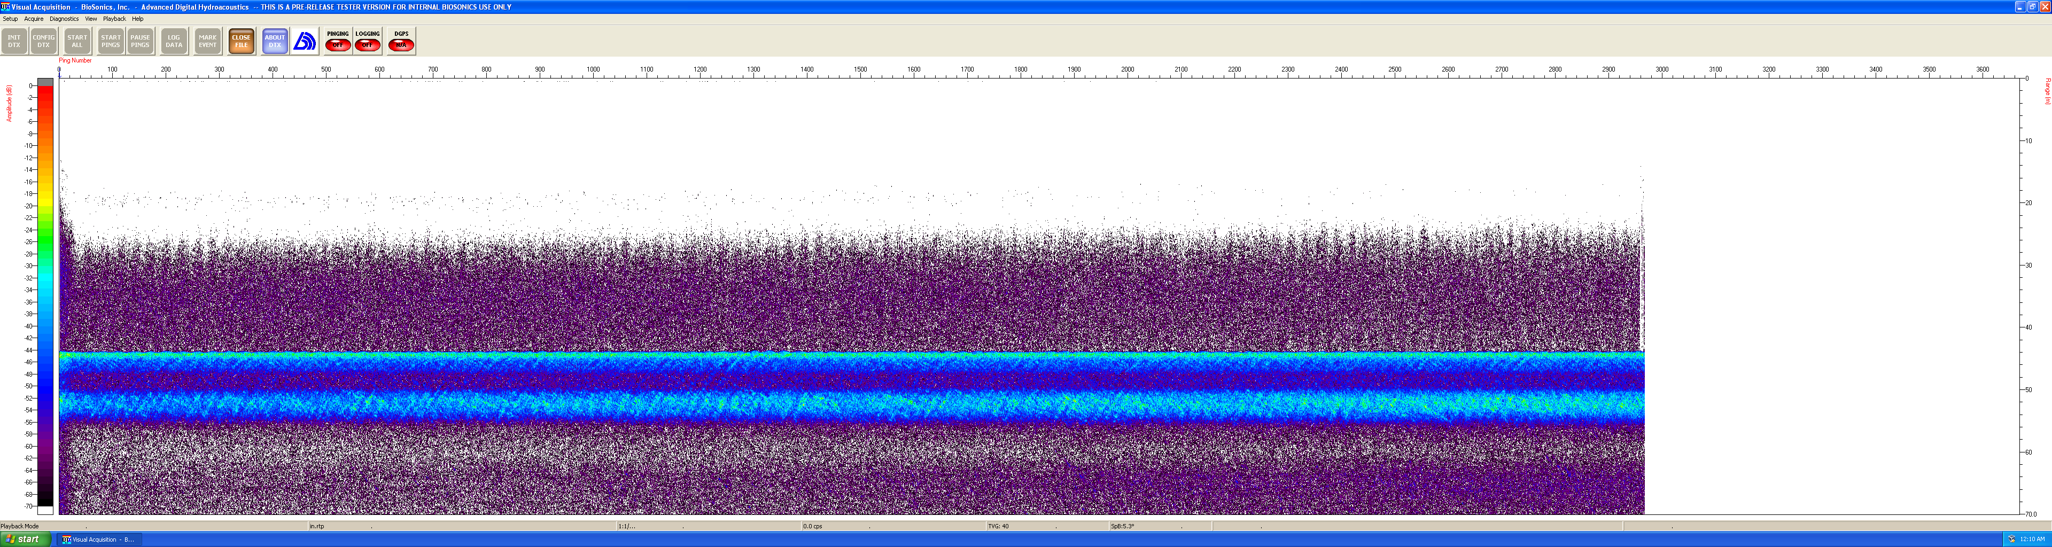Open the View menu

tap(91, 18)
